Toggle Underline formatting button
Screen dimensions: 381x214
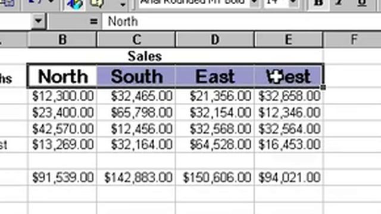point(362,4)
